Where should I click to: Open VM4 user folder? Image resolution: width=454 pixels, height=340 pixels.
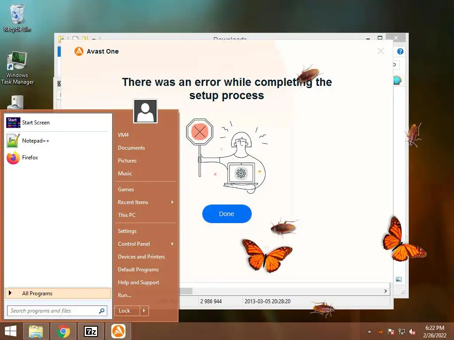(x=123, y=135)
